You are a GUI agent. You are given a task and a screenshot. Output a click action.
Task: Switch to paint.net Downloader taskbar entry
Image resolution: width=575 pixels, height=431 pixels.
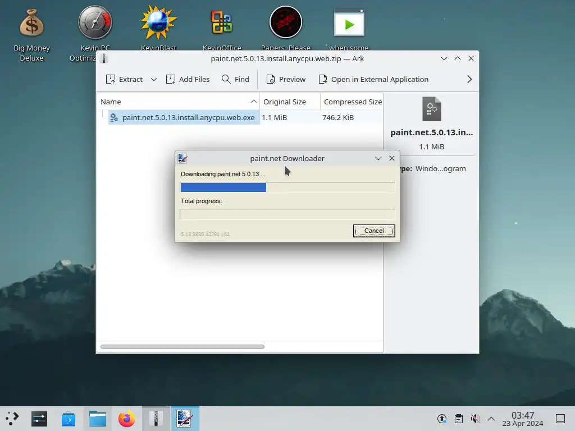tap(185, 419)
